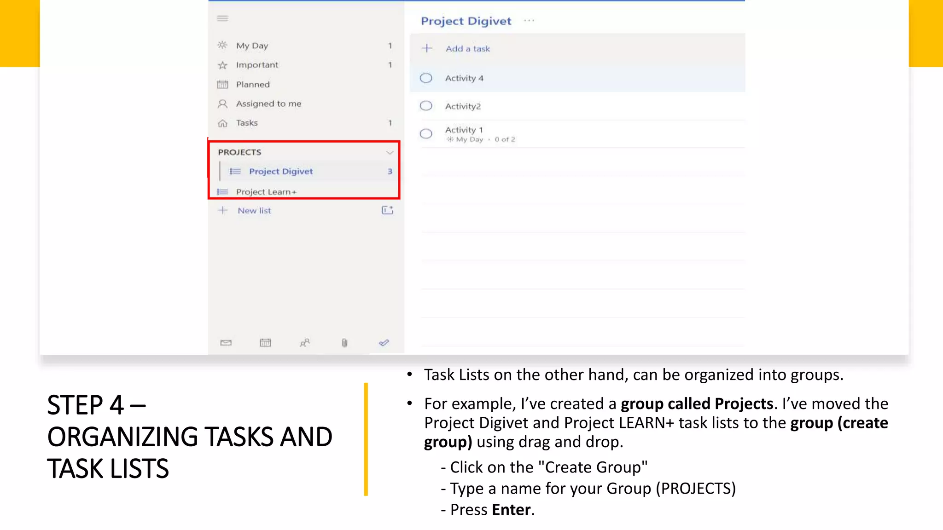Click the plus icon beside Add a task

(x=427, y=48)
